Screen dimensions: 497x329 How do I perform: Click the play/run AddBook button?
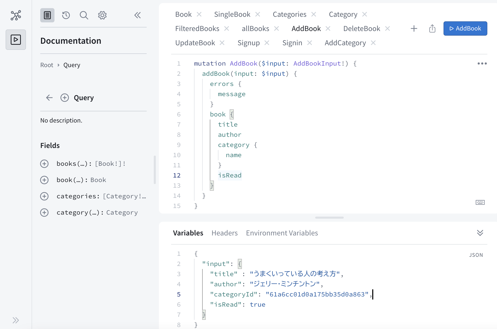click(x=465, y=28)
